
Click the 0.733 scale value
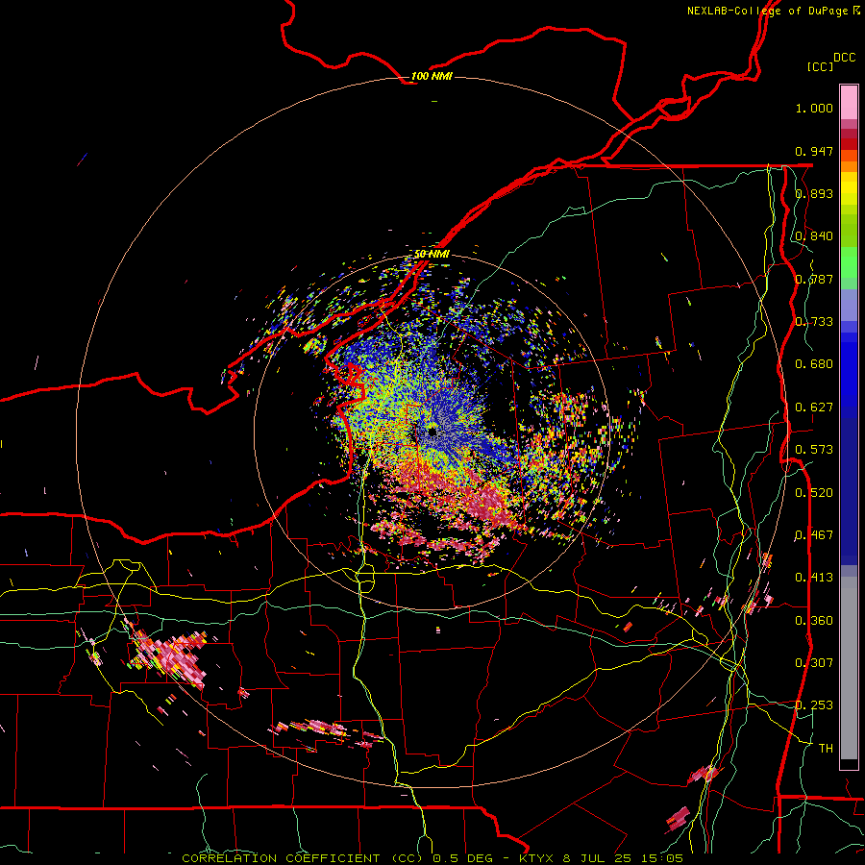pyautogui.click(x=814, y=322)
